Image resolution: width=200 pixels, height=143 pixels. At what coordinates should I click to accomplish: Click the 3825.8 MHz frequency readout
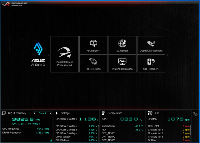[x=26, y=119]
